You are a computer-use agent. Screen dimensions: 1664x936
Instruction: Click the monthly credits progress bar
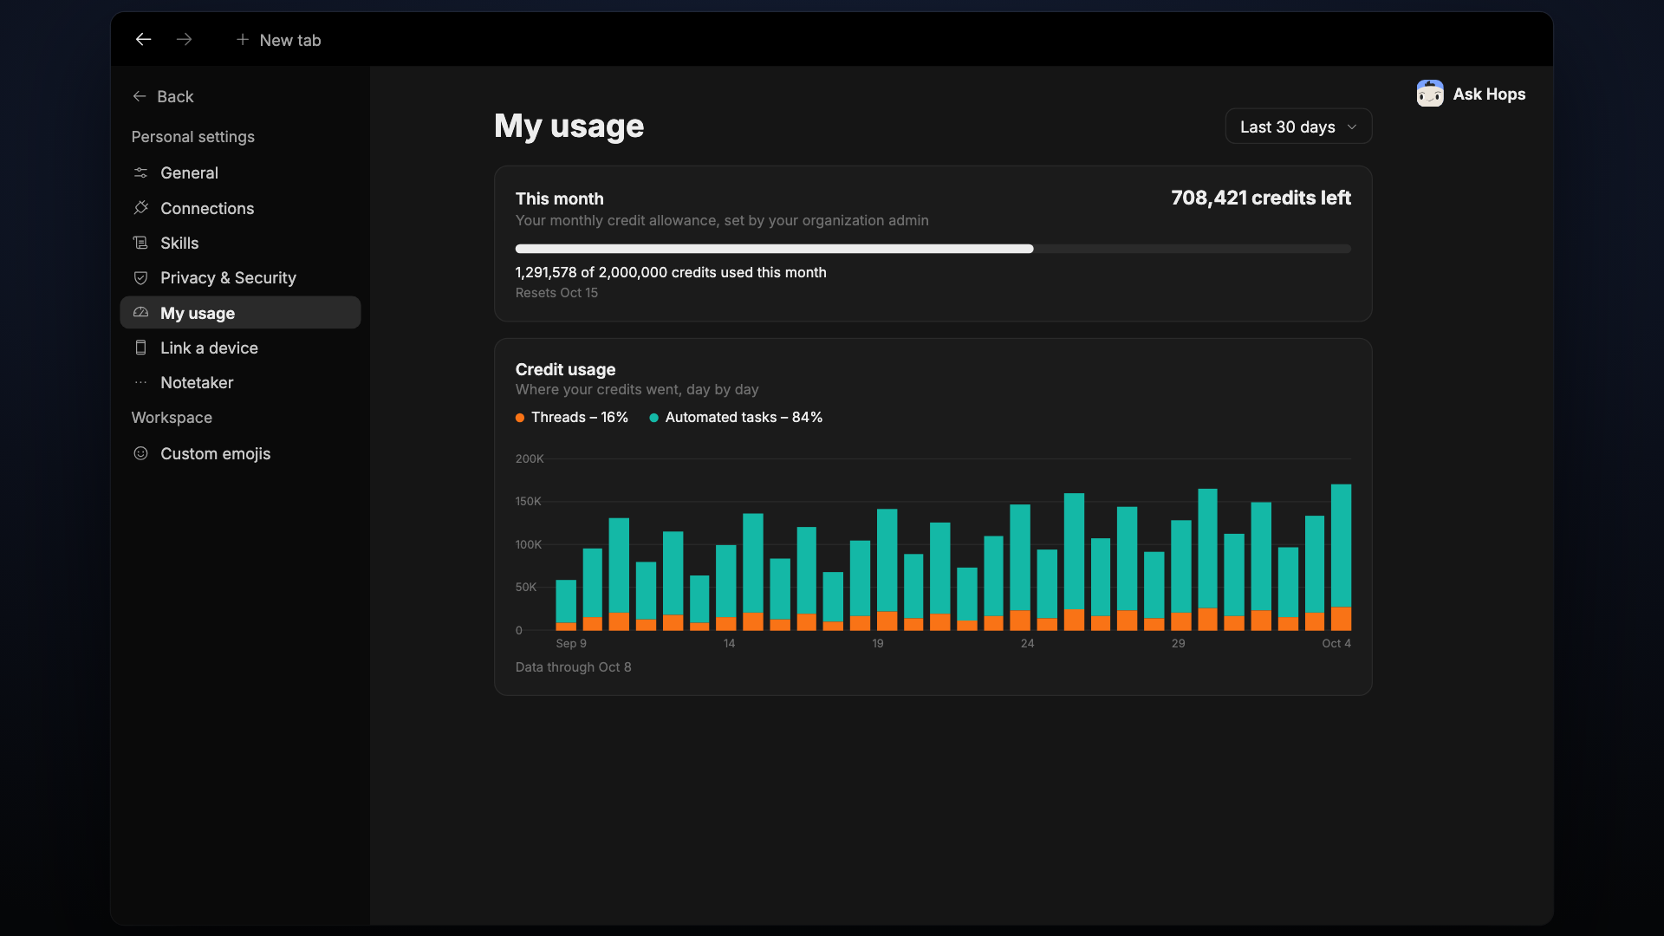pyautogui.click(x=933, y=249)
